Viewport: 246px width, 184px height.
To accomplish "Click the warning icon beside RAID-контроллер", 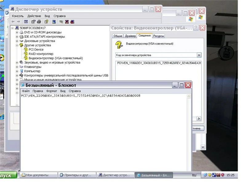I will coord(26,54).
